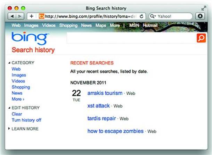Open the Videos tab in top navigation
This screenshot has height=155, width=212.
tap(49, 25)
